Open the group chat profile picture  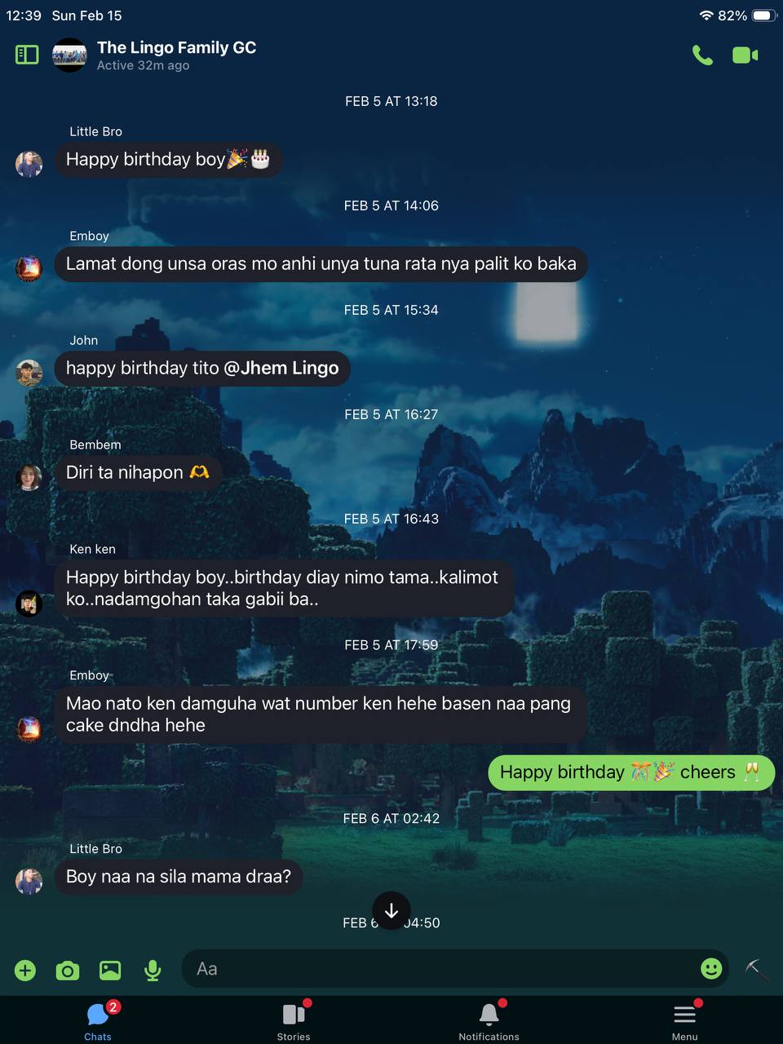click(x=69, y=55)
